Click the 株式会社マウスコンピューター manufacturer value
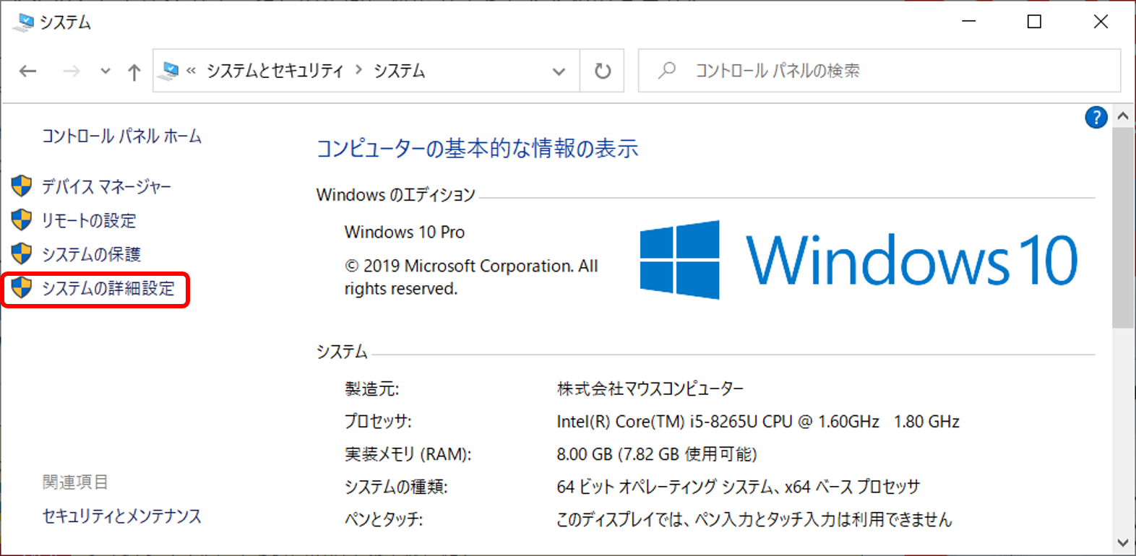Viewport: 1136px width, 556px height. [x=650, y=388]
